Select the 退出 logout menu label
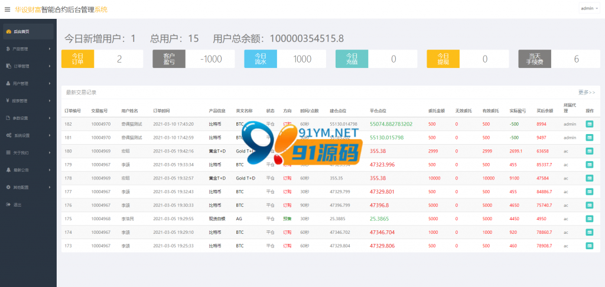 17,204
